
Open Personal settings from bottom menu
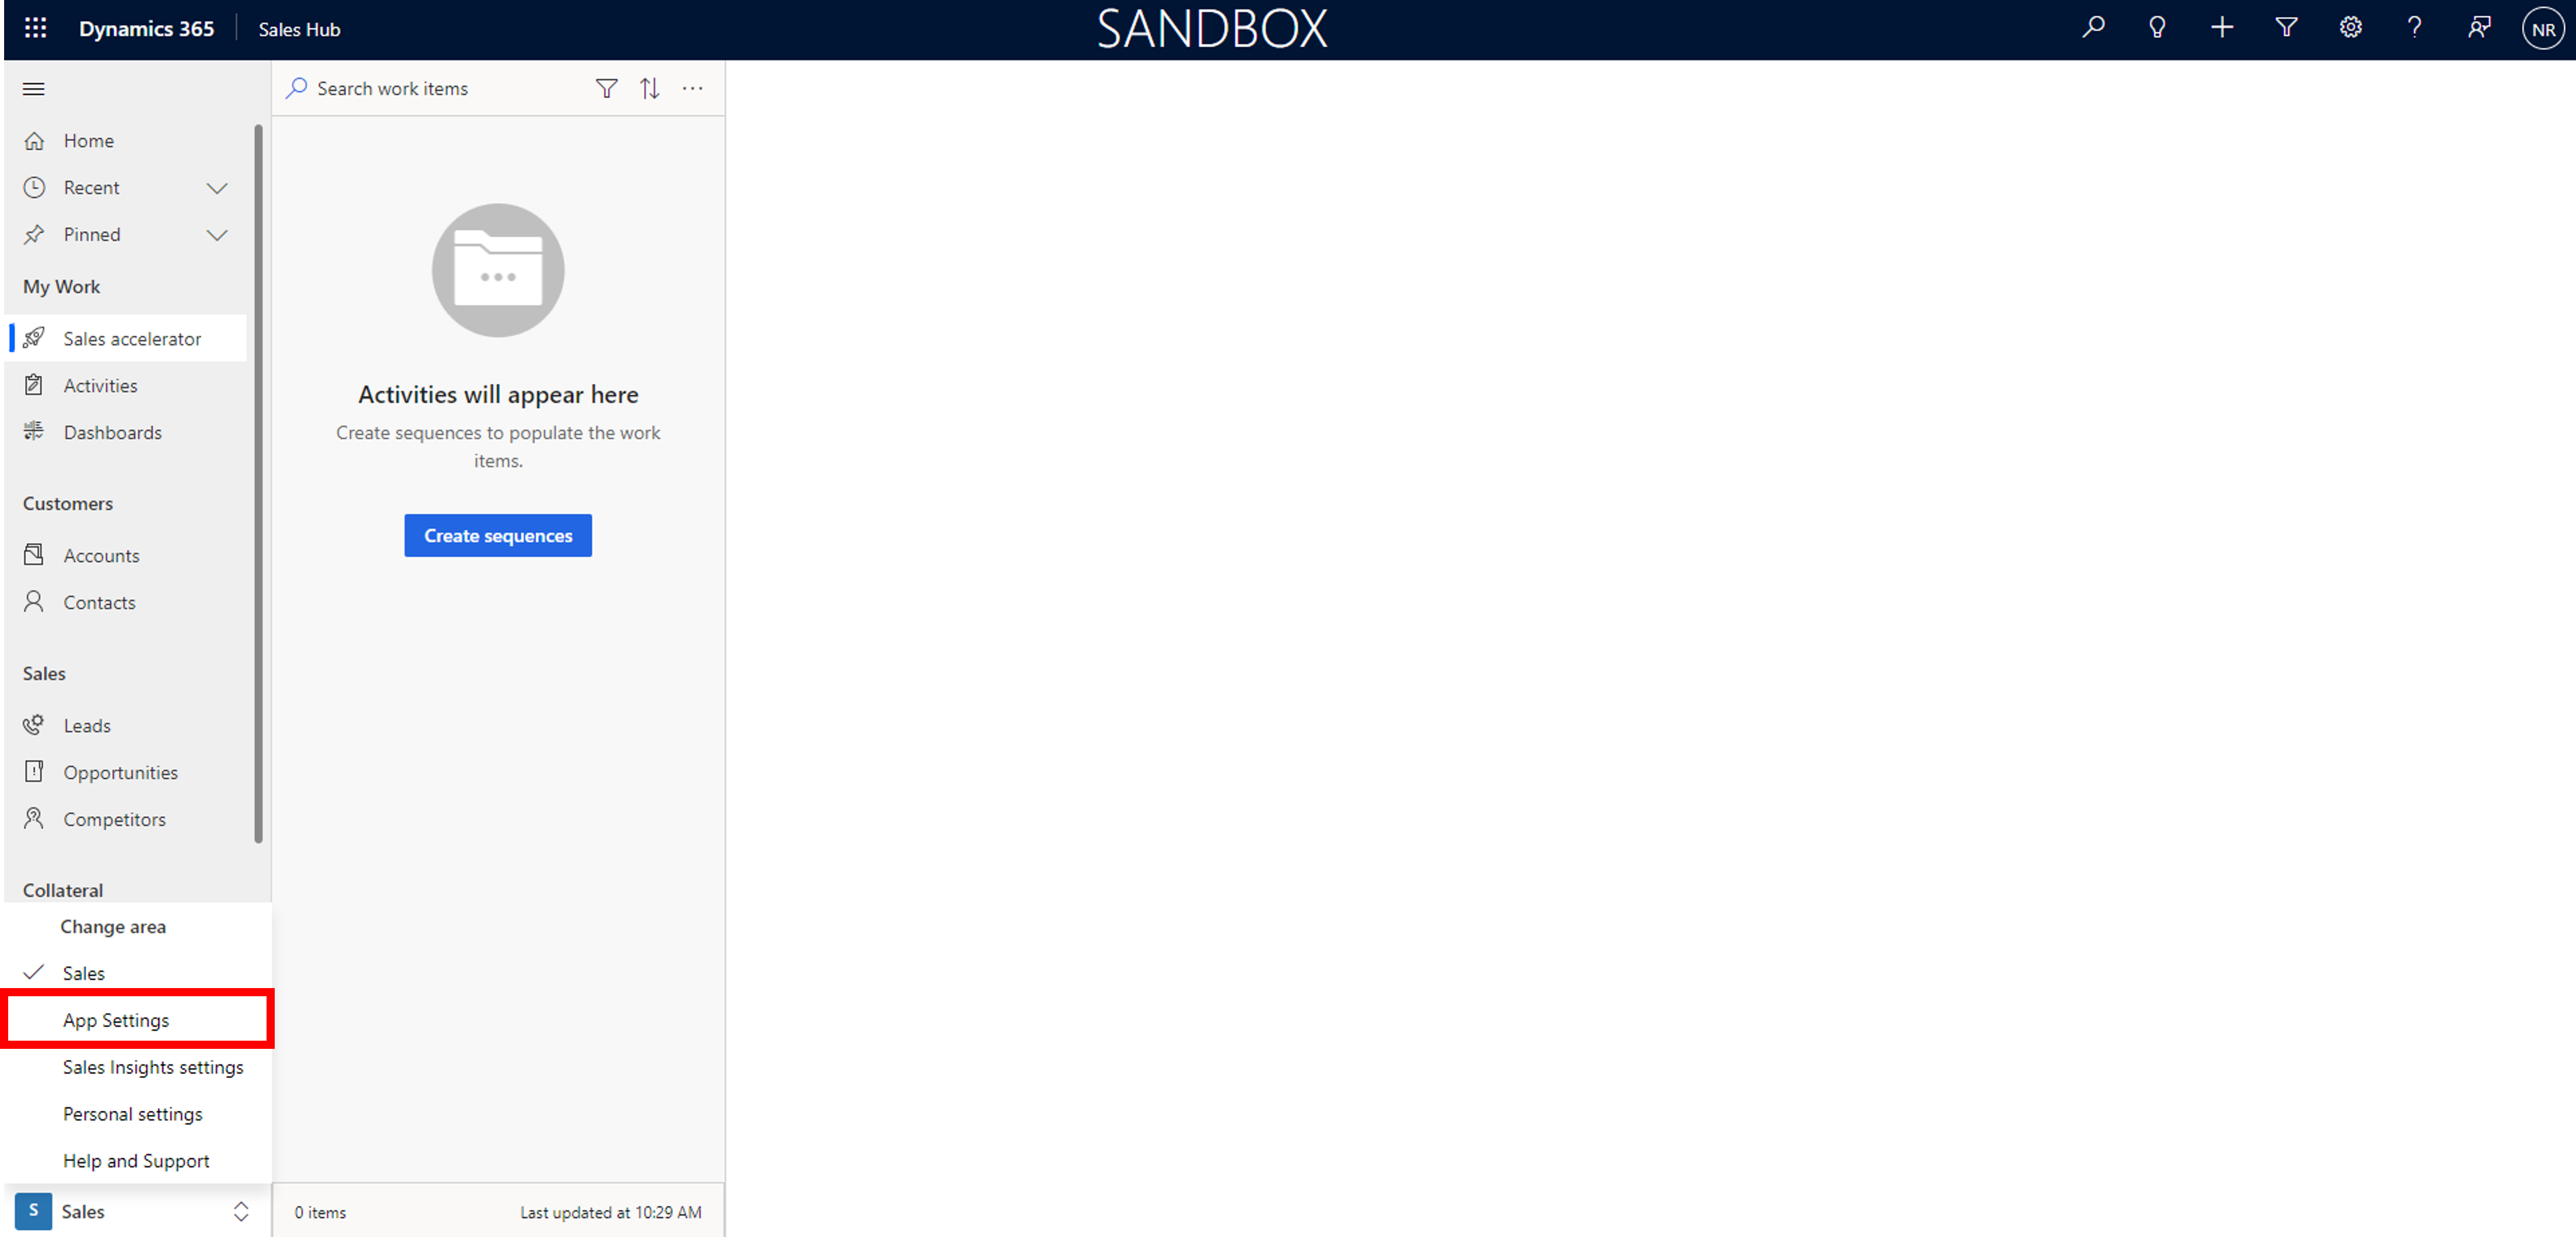132,1114
